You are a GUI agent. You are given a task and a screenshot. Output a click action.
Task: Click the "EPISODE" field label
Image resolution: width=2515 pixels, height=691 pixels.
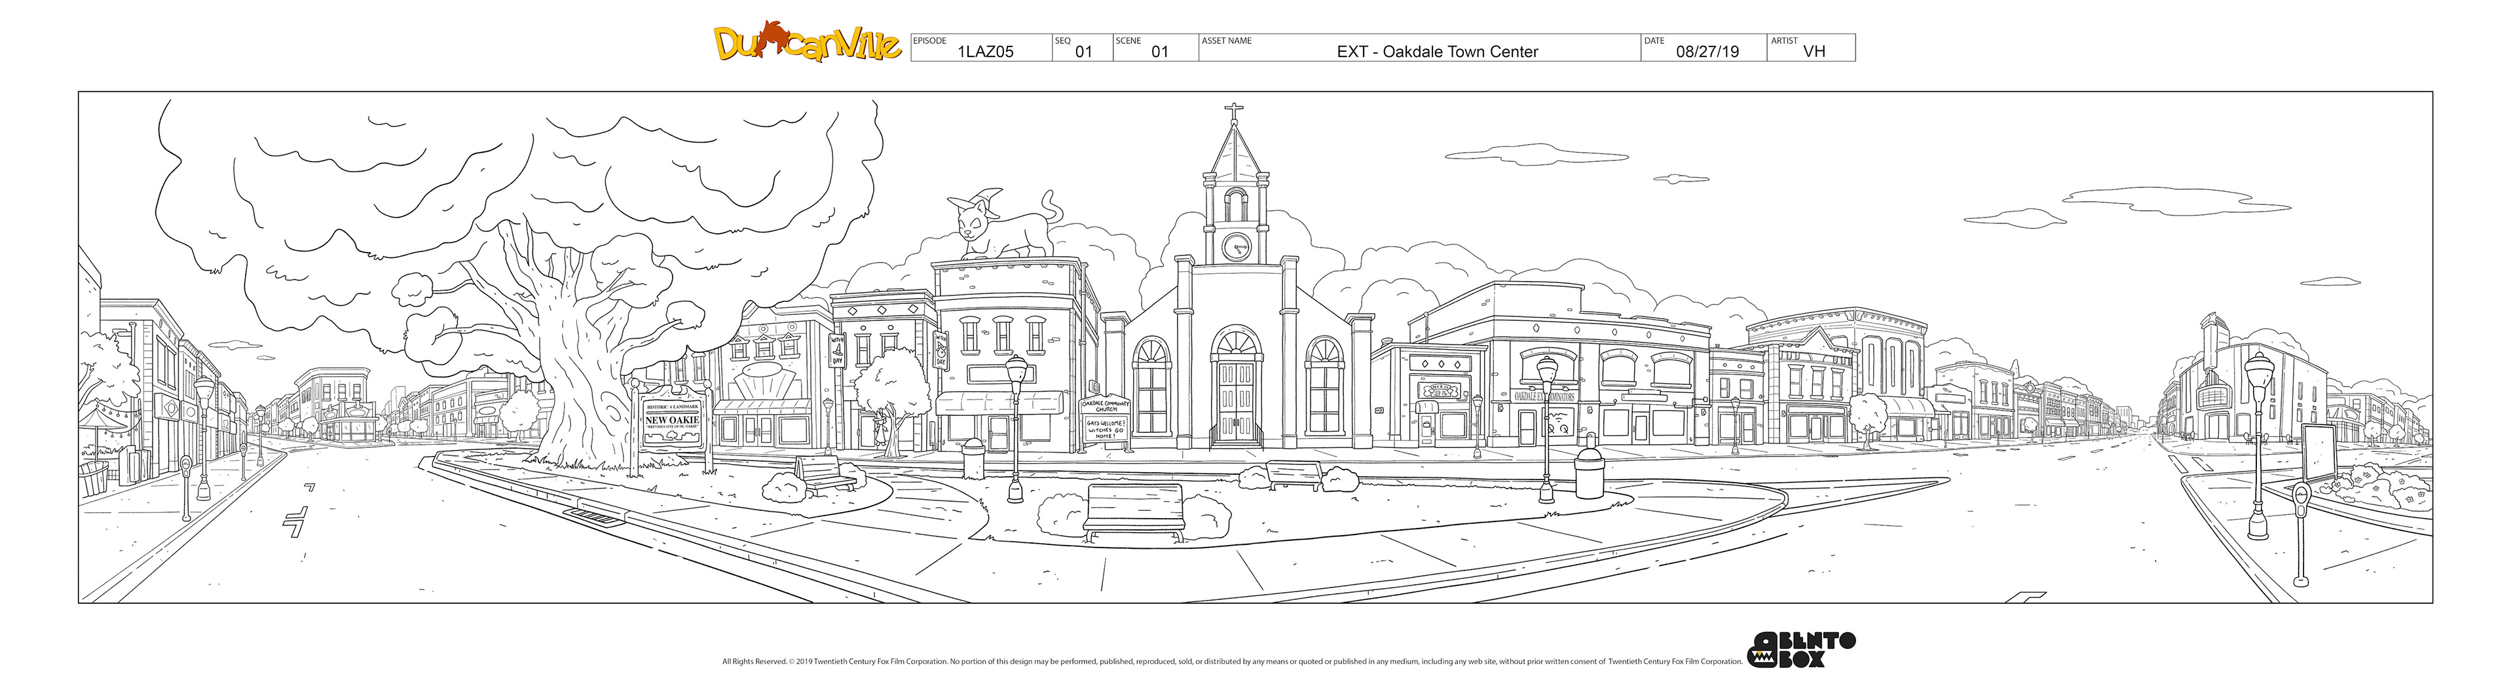point(929,41)
